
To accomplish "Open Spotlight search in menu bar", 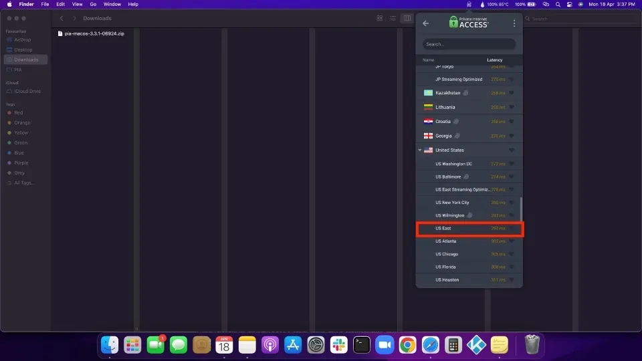I will (558, 4).
